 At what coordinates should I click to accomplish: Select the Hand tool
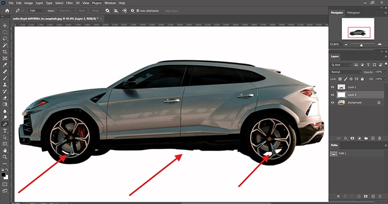[5, 151]
